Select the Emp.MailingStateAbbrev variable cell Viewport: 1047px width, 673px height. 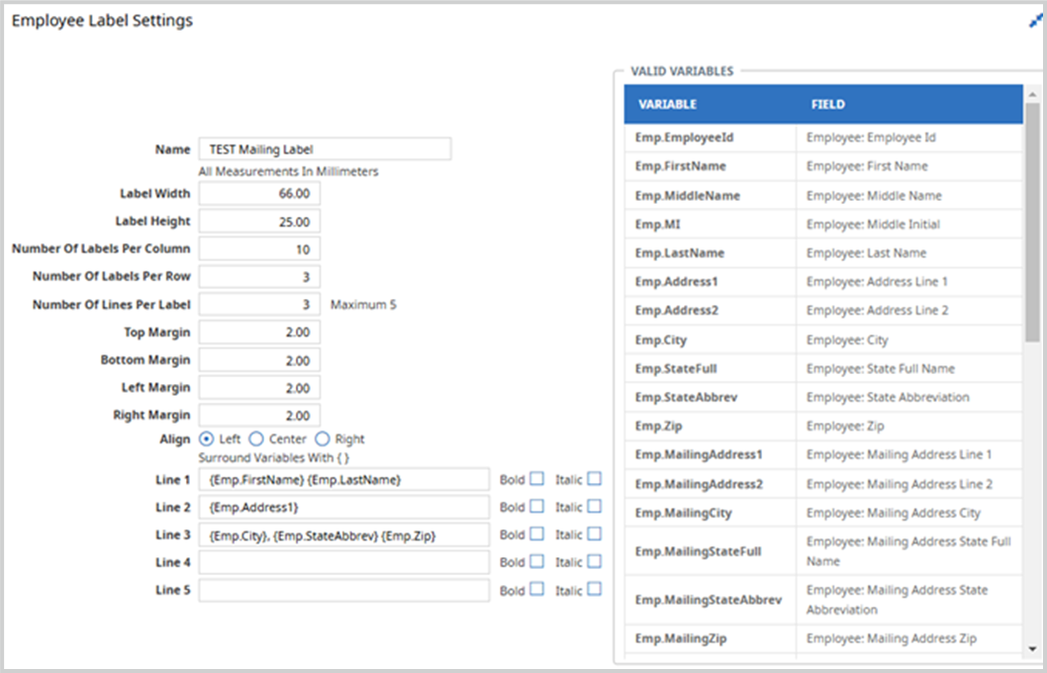pyautogui.click(x=711, y=600)
